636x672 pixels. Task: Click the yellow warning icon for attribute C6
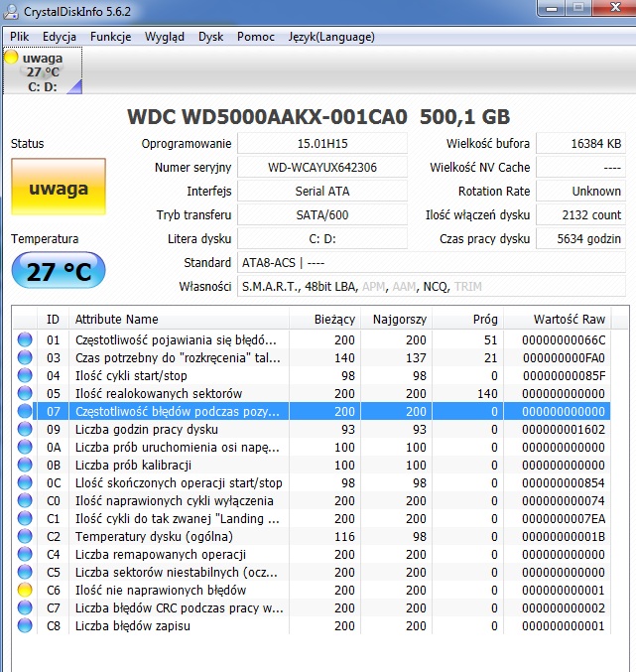pyautogui.click(x=25, y=591)
